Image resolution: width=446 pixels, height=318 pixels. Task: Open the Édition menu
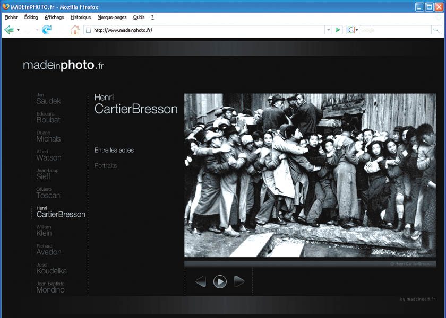click(x=31, y=17)
